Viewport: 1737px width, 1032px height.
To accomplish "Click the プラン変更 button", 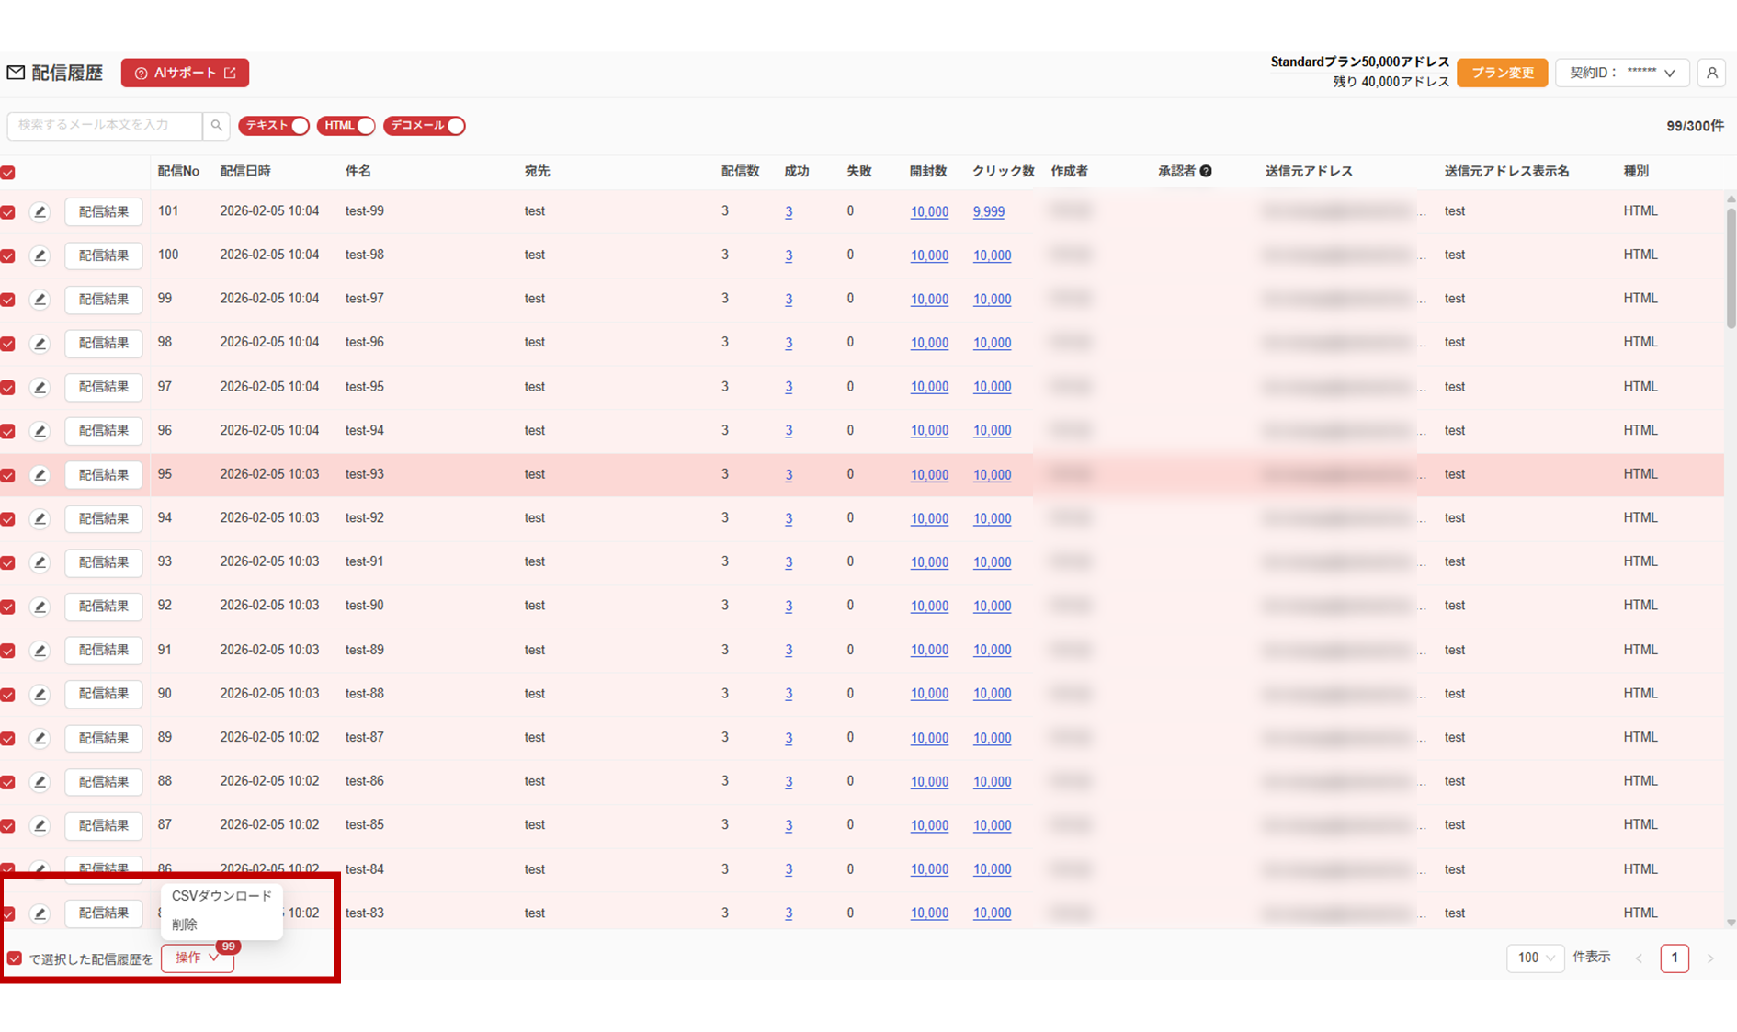I will point(1502,73).
